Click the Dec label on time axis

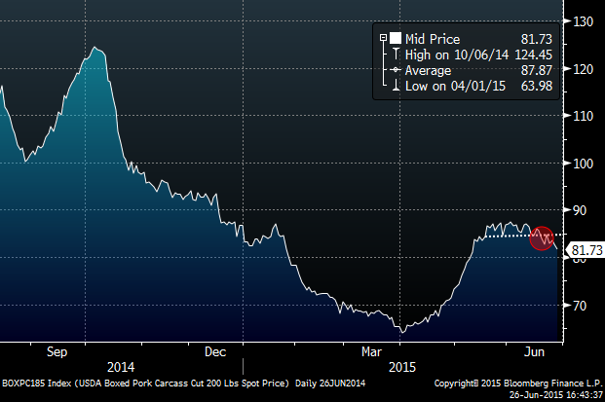click(215, 351)
